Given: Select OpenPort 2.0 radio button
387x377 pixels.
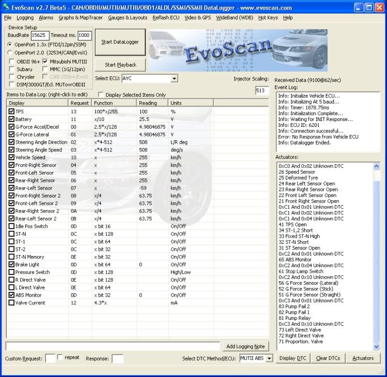Looking at the screenshot, I should [x=10, y=53].
